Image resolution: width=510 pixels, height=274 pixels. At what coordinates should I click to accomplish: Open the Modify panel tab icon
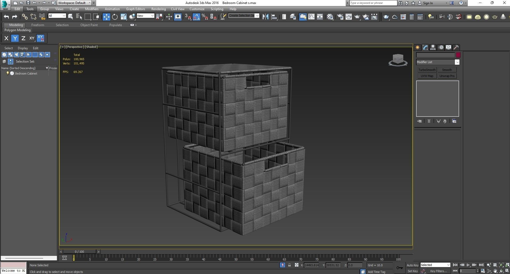click(x=425, y=47)
